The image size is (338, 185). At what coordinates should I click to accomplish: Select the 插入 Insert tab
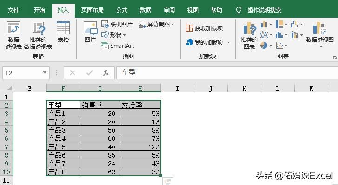point(63,10)
